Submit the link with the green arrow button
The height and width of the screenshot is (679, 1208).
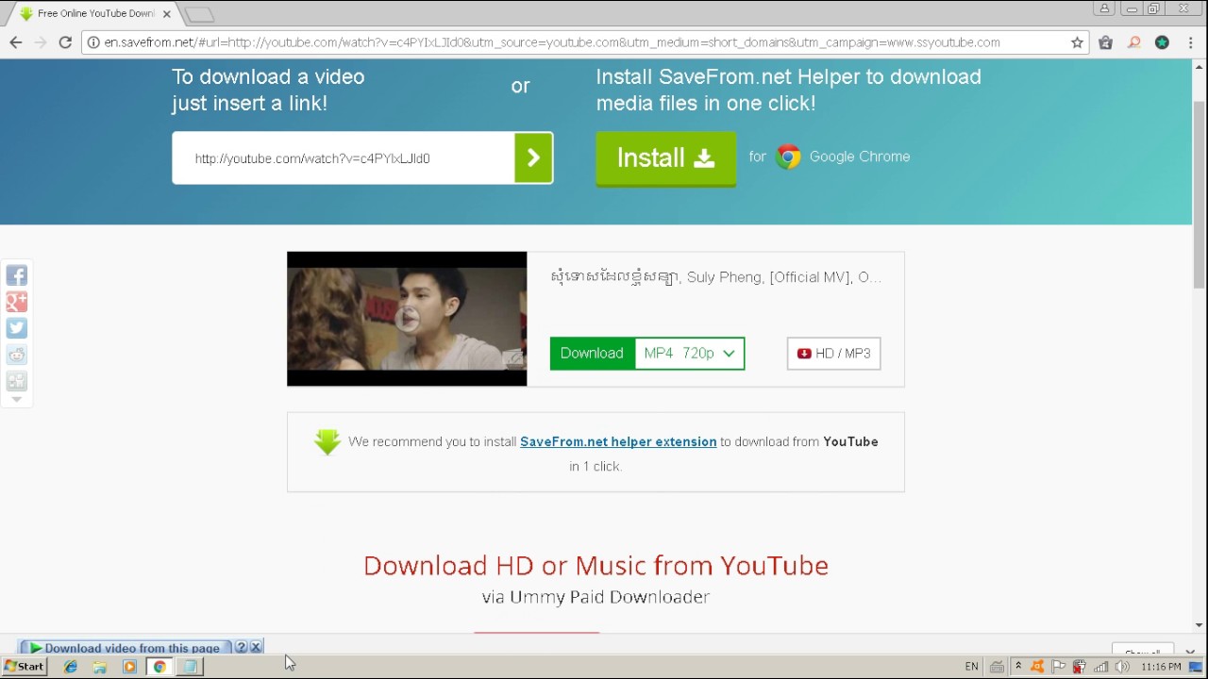click(533, 157)
